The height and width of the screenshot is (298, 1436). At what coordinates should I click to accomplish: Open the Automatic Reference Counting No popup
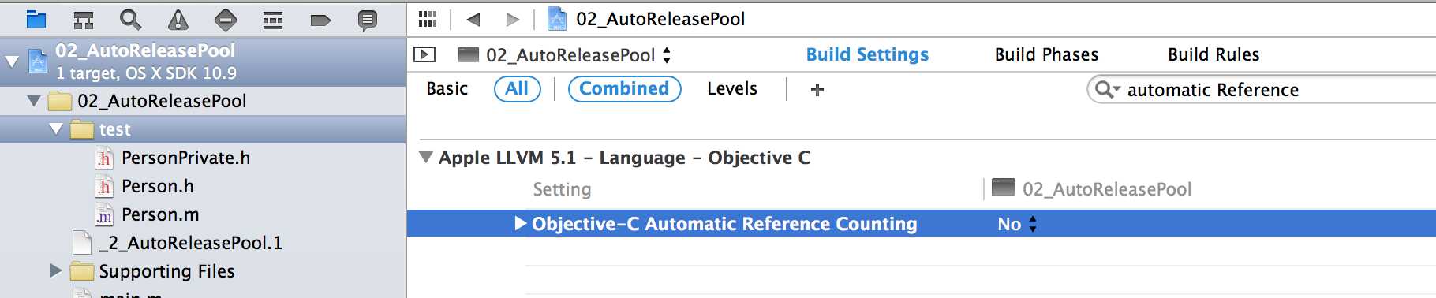[x=1018, y=224]
